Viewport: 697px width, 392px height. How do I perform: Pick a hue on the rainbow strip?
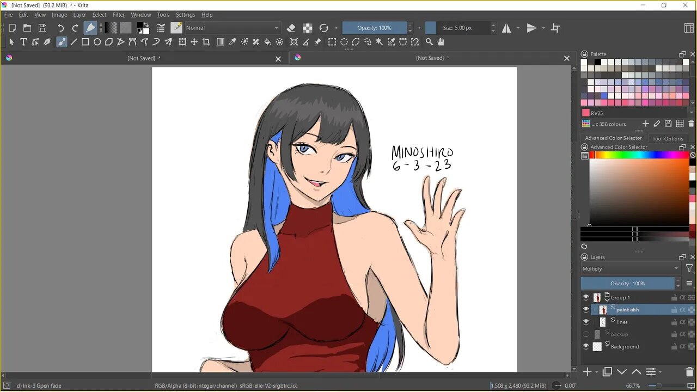tap(639, 155)
